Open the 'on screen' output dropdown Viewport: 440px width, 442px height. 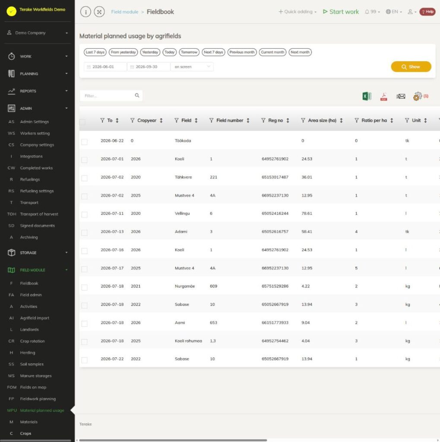click(192, 67)
